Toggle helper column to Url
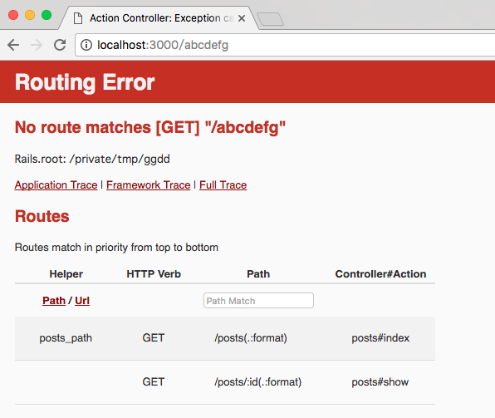Viewport: 495px width, 418px height. click(82, 301)
